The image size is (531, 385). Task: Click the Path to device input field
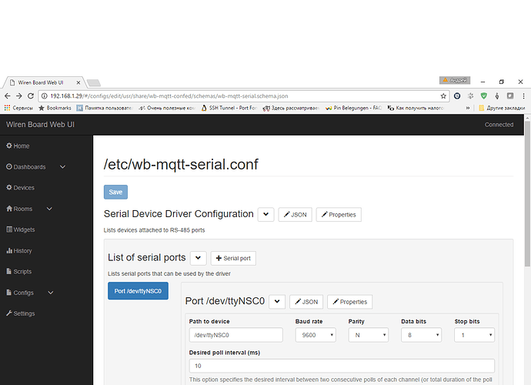pyautogui.click(x=235, y=335)
